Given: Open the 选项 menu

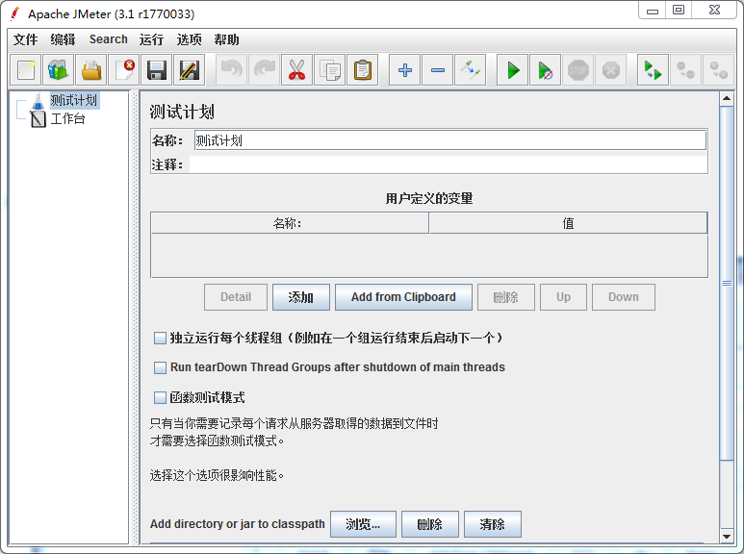Looking at the screenshot, I should [189, 39].
